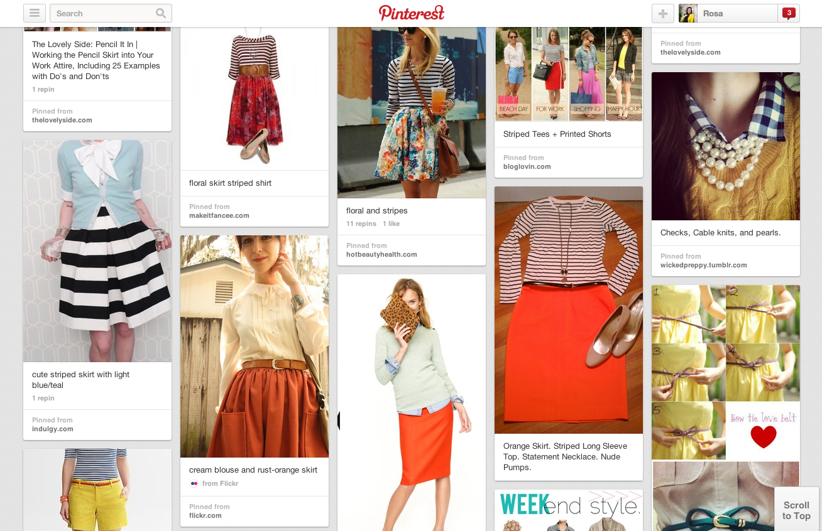Open the cream blouse rust-orange skirt photo

point(255,346)
